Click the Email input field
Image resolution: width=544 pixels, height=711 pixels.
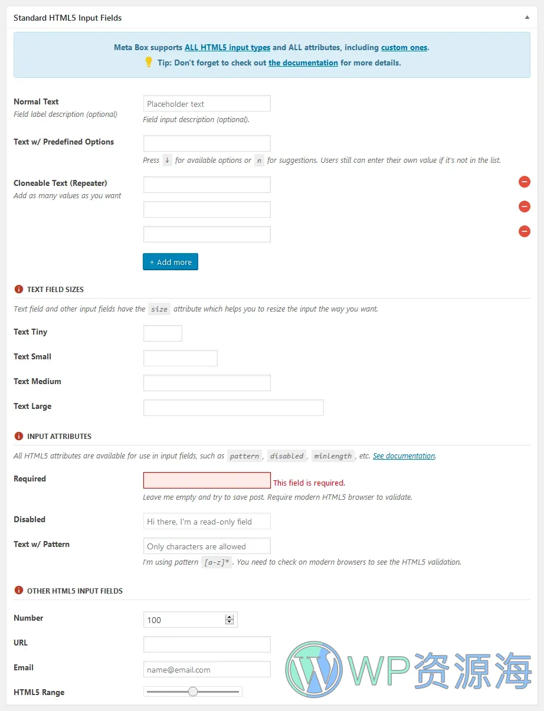[207, 669]
